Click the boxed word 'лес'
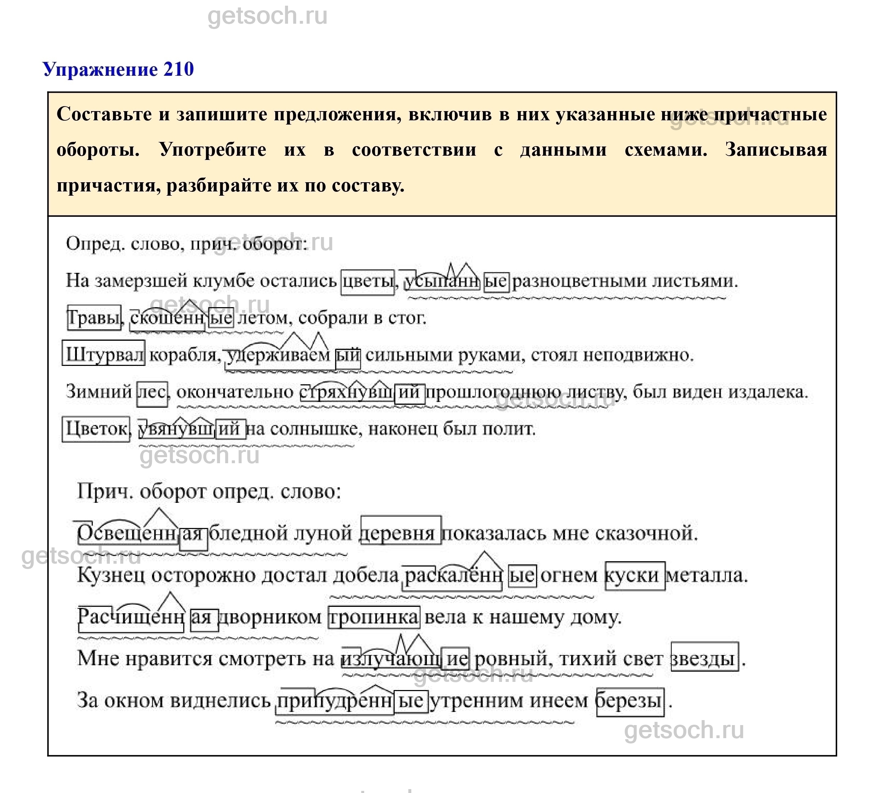 pyautogui.click(x=152, y=393)
